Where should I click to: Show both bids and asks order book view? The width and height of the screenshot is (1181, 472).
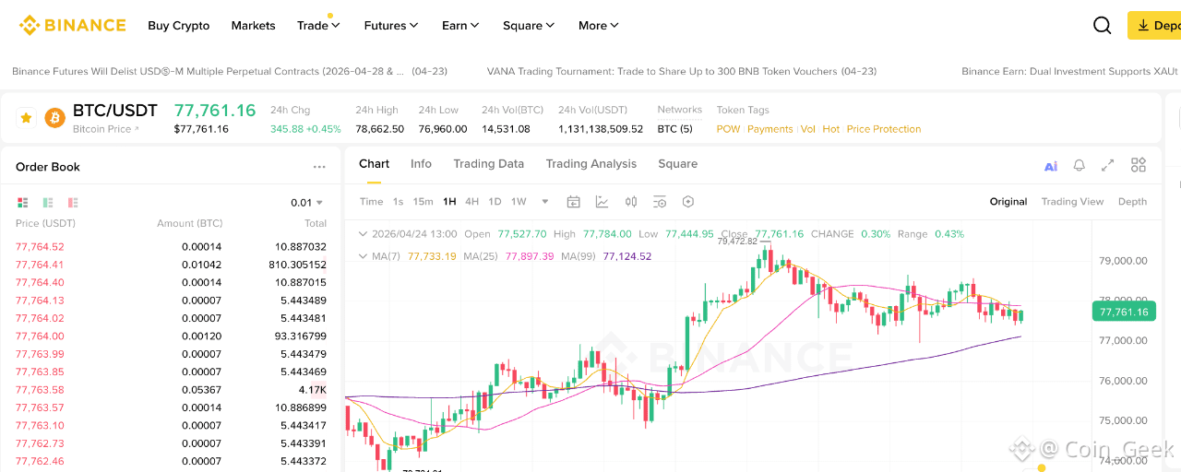click(x=23, y=202)
